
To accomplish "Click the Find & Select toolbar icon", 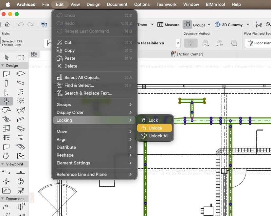I will (x=44, y=24).
